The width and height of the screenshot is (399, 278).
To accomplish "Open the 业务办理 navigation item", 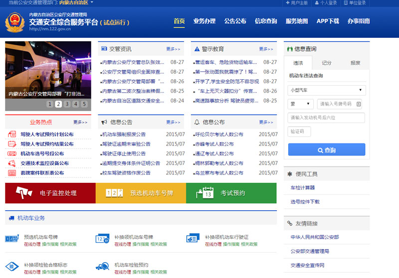I will point(204,21).
